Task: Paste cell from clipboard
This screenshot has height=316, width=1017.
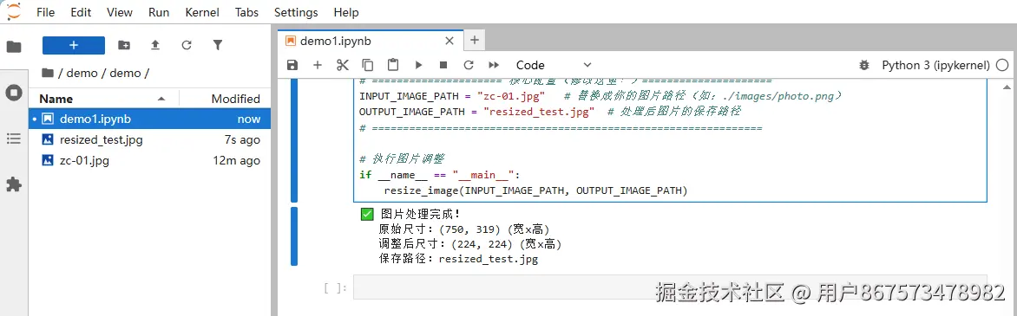Action: 393,65
